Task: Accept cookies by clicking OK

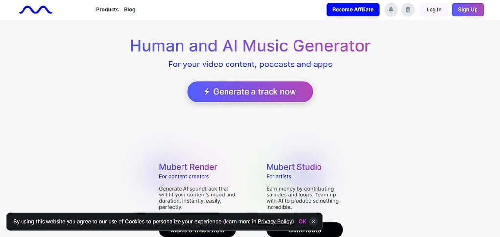Action: tap(302, 221)
